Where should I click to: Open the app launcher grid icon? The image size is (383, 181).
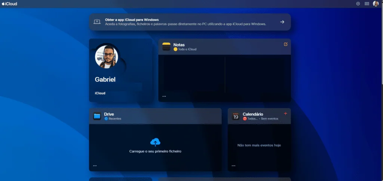click(367, 4)
